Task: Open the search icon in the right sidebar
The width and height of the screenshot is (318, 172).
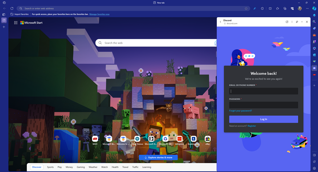Action: coord(314,22)
